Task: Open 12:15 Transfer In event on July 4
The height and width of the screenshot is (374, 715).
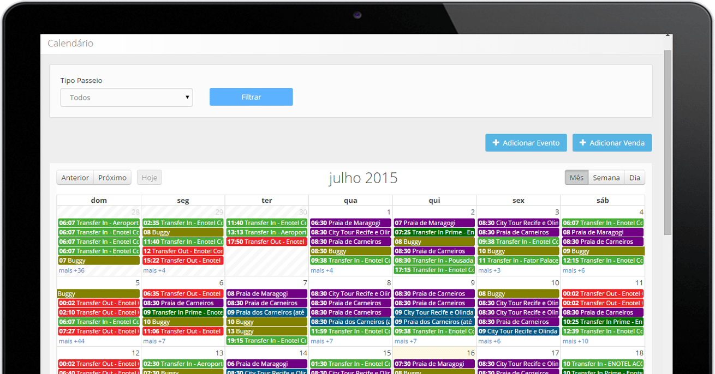Action: click(x=603, y=261)
